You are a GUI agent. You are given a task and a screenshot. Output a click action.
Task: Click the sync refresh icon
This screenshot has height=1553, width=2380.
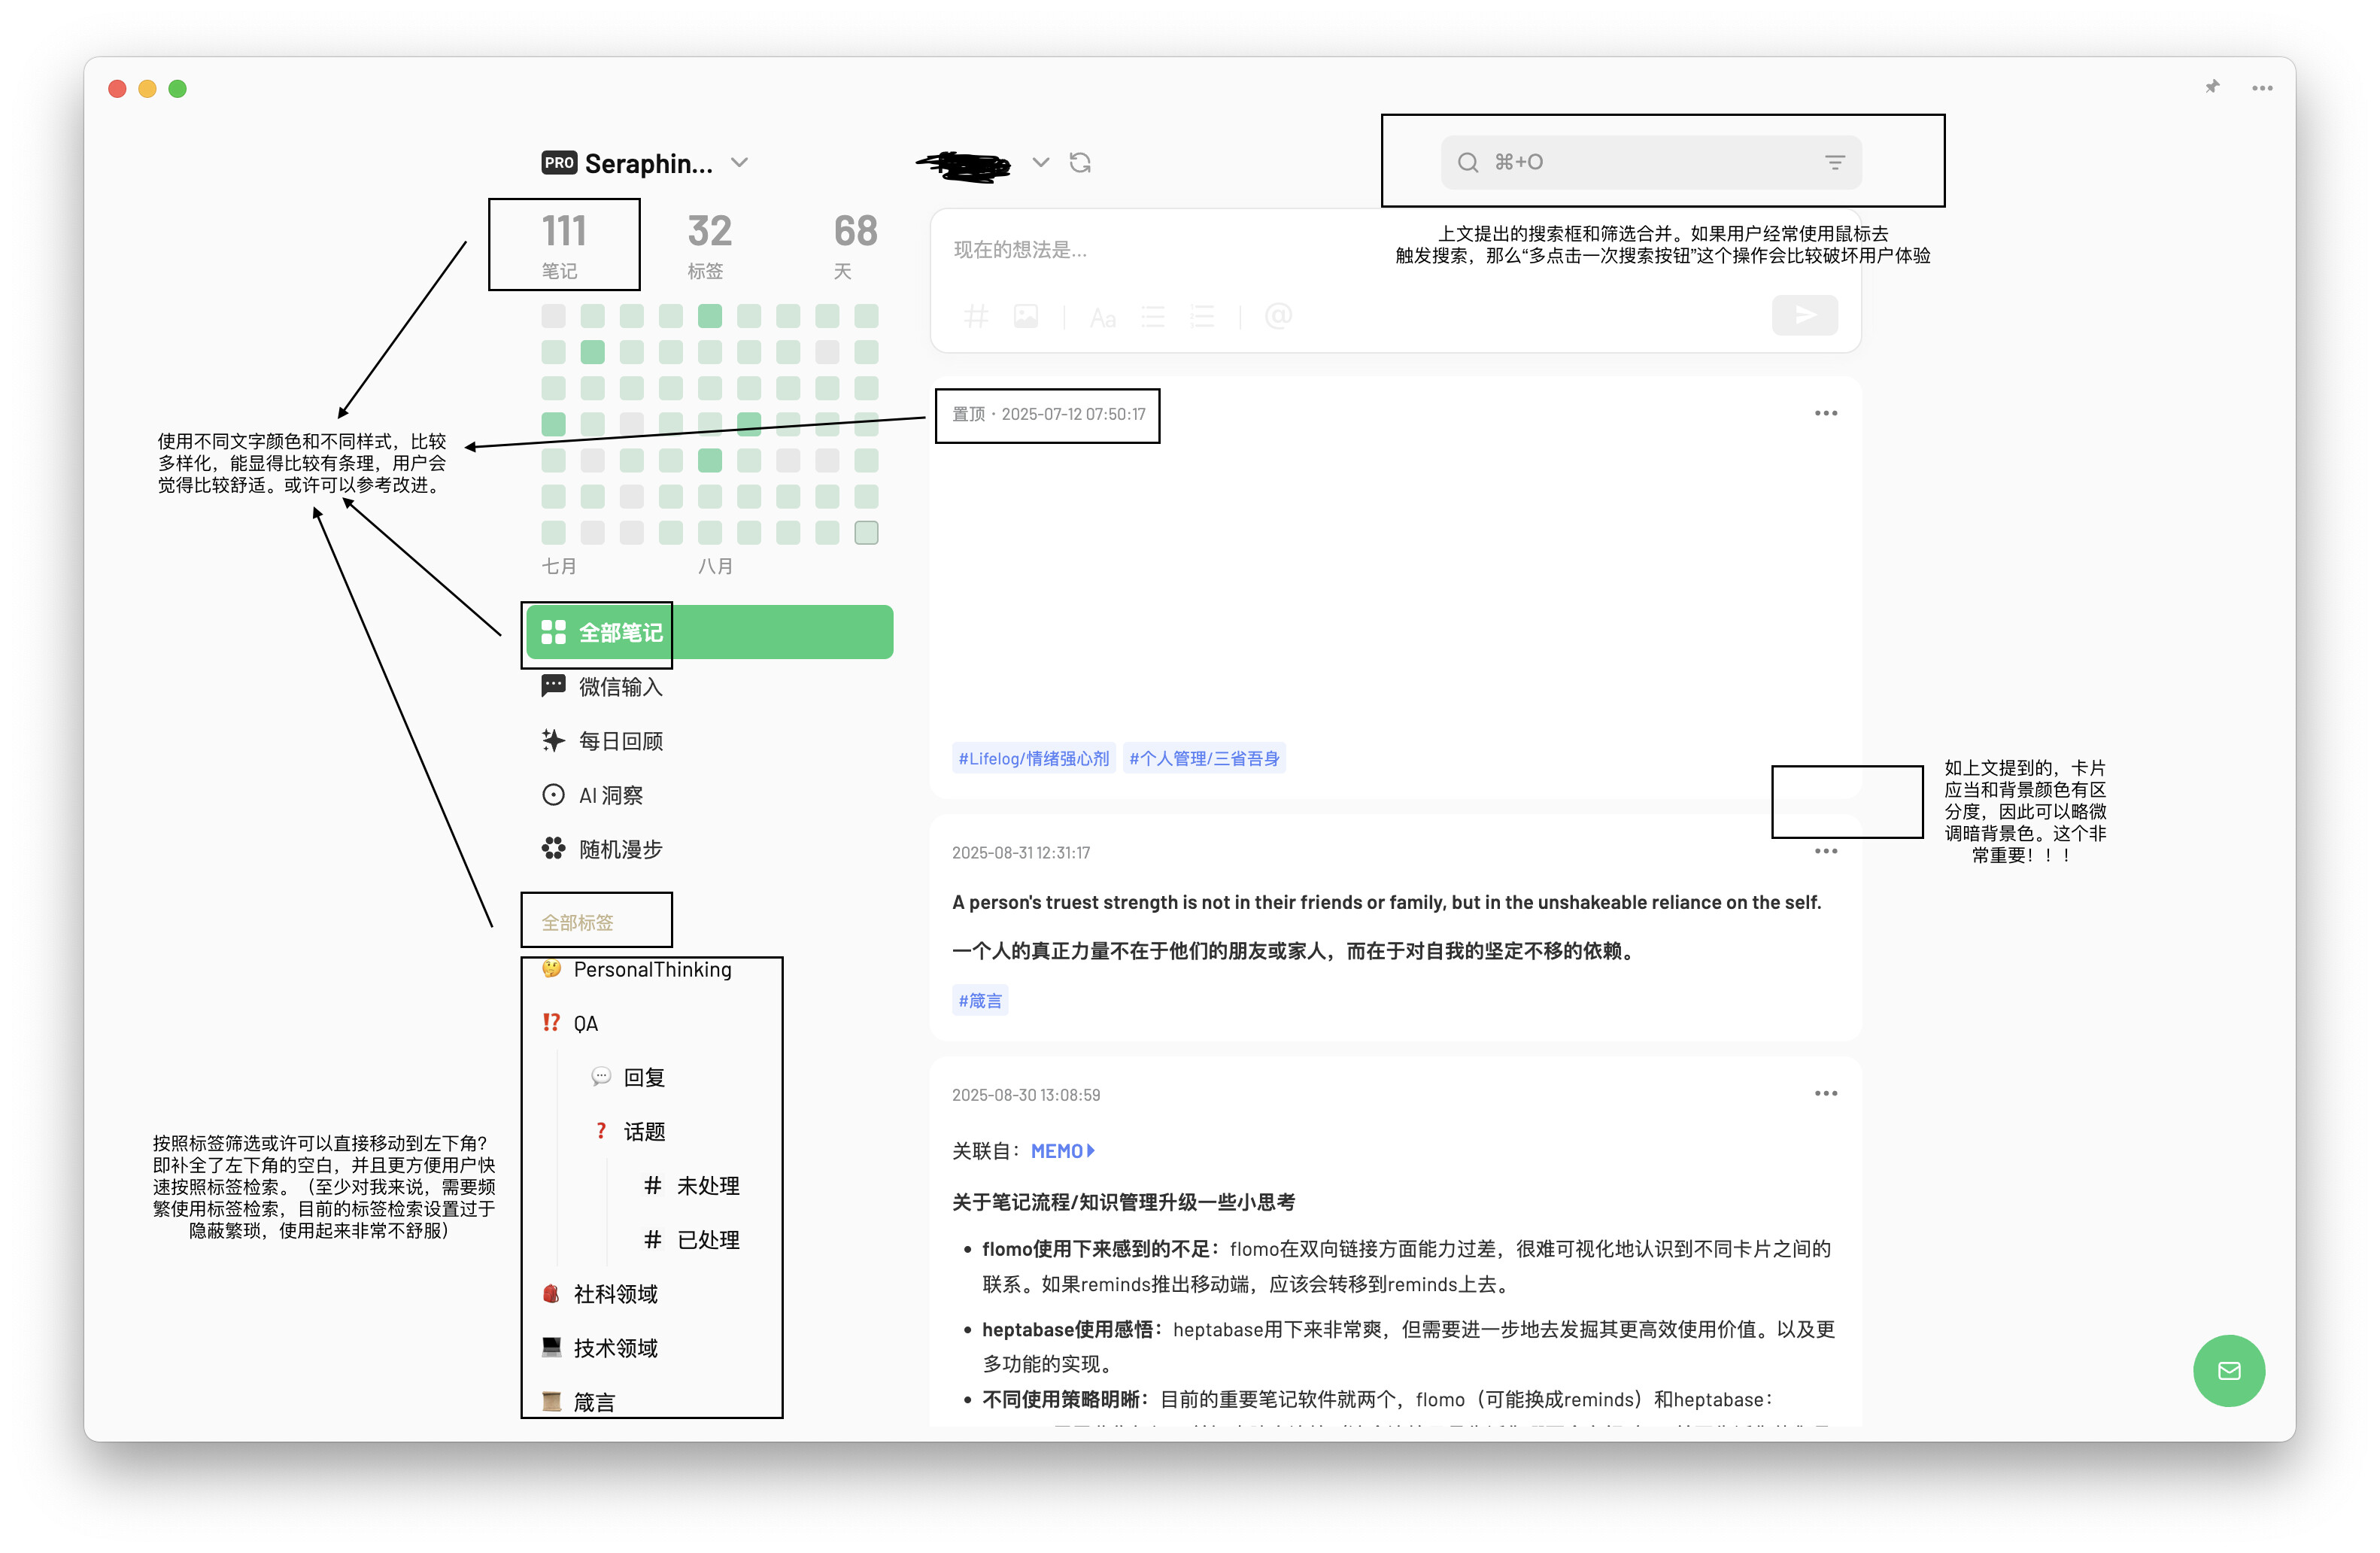1079,162
